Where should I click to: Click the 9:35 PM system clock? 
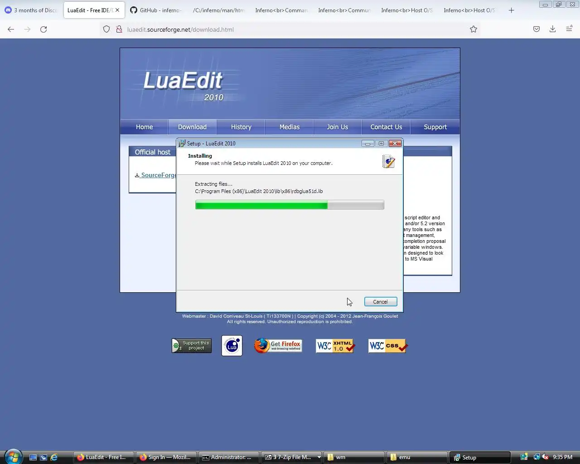click(562, 457)
